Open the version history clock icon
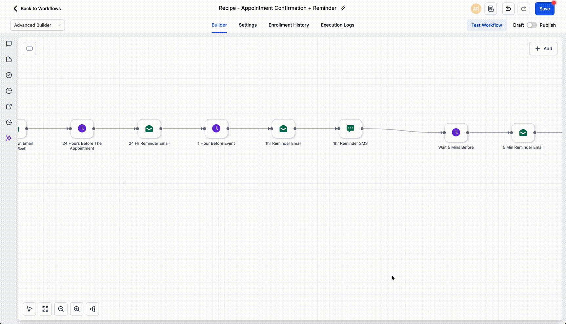The height and width of the screenshot is (324, 566). (9, 122)
